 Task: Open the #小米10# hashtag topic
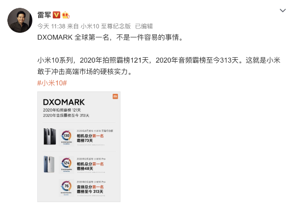[52, 83]
